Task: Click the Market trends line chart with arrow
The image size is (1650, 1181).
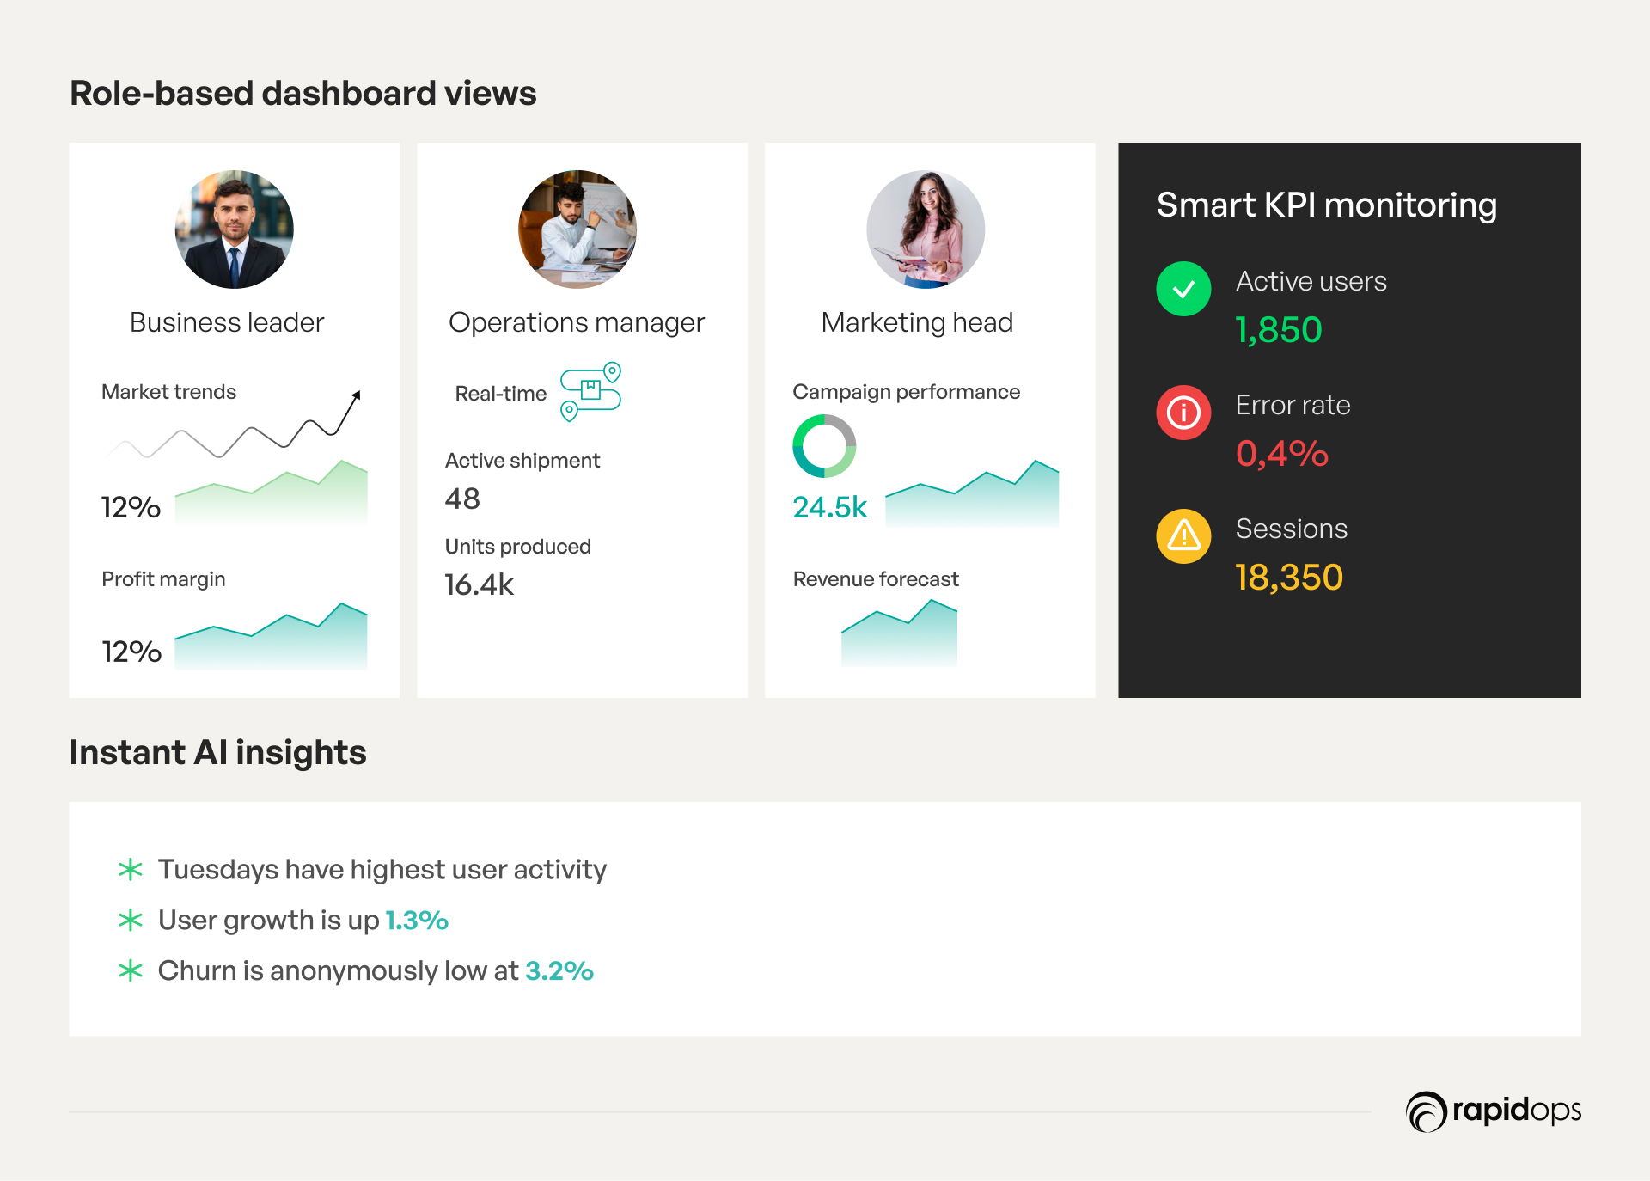Action: point(235,425)
